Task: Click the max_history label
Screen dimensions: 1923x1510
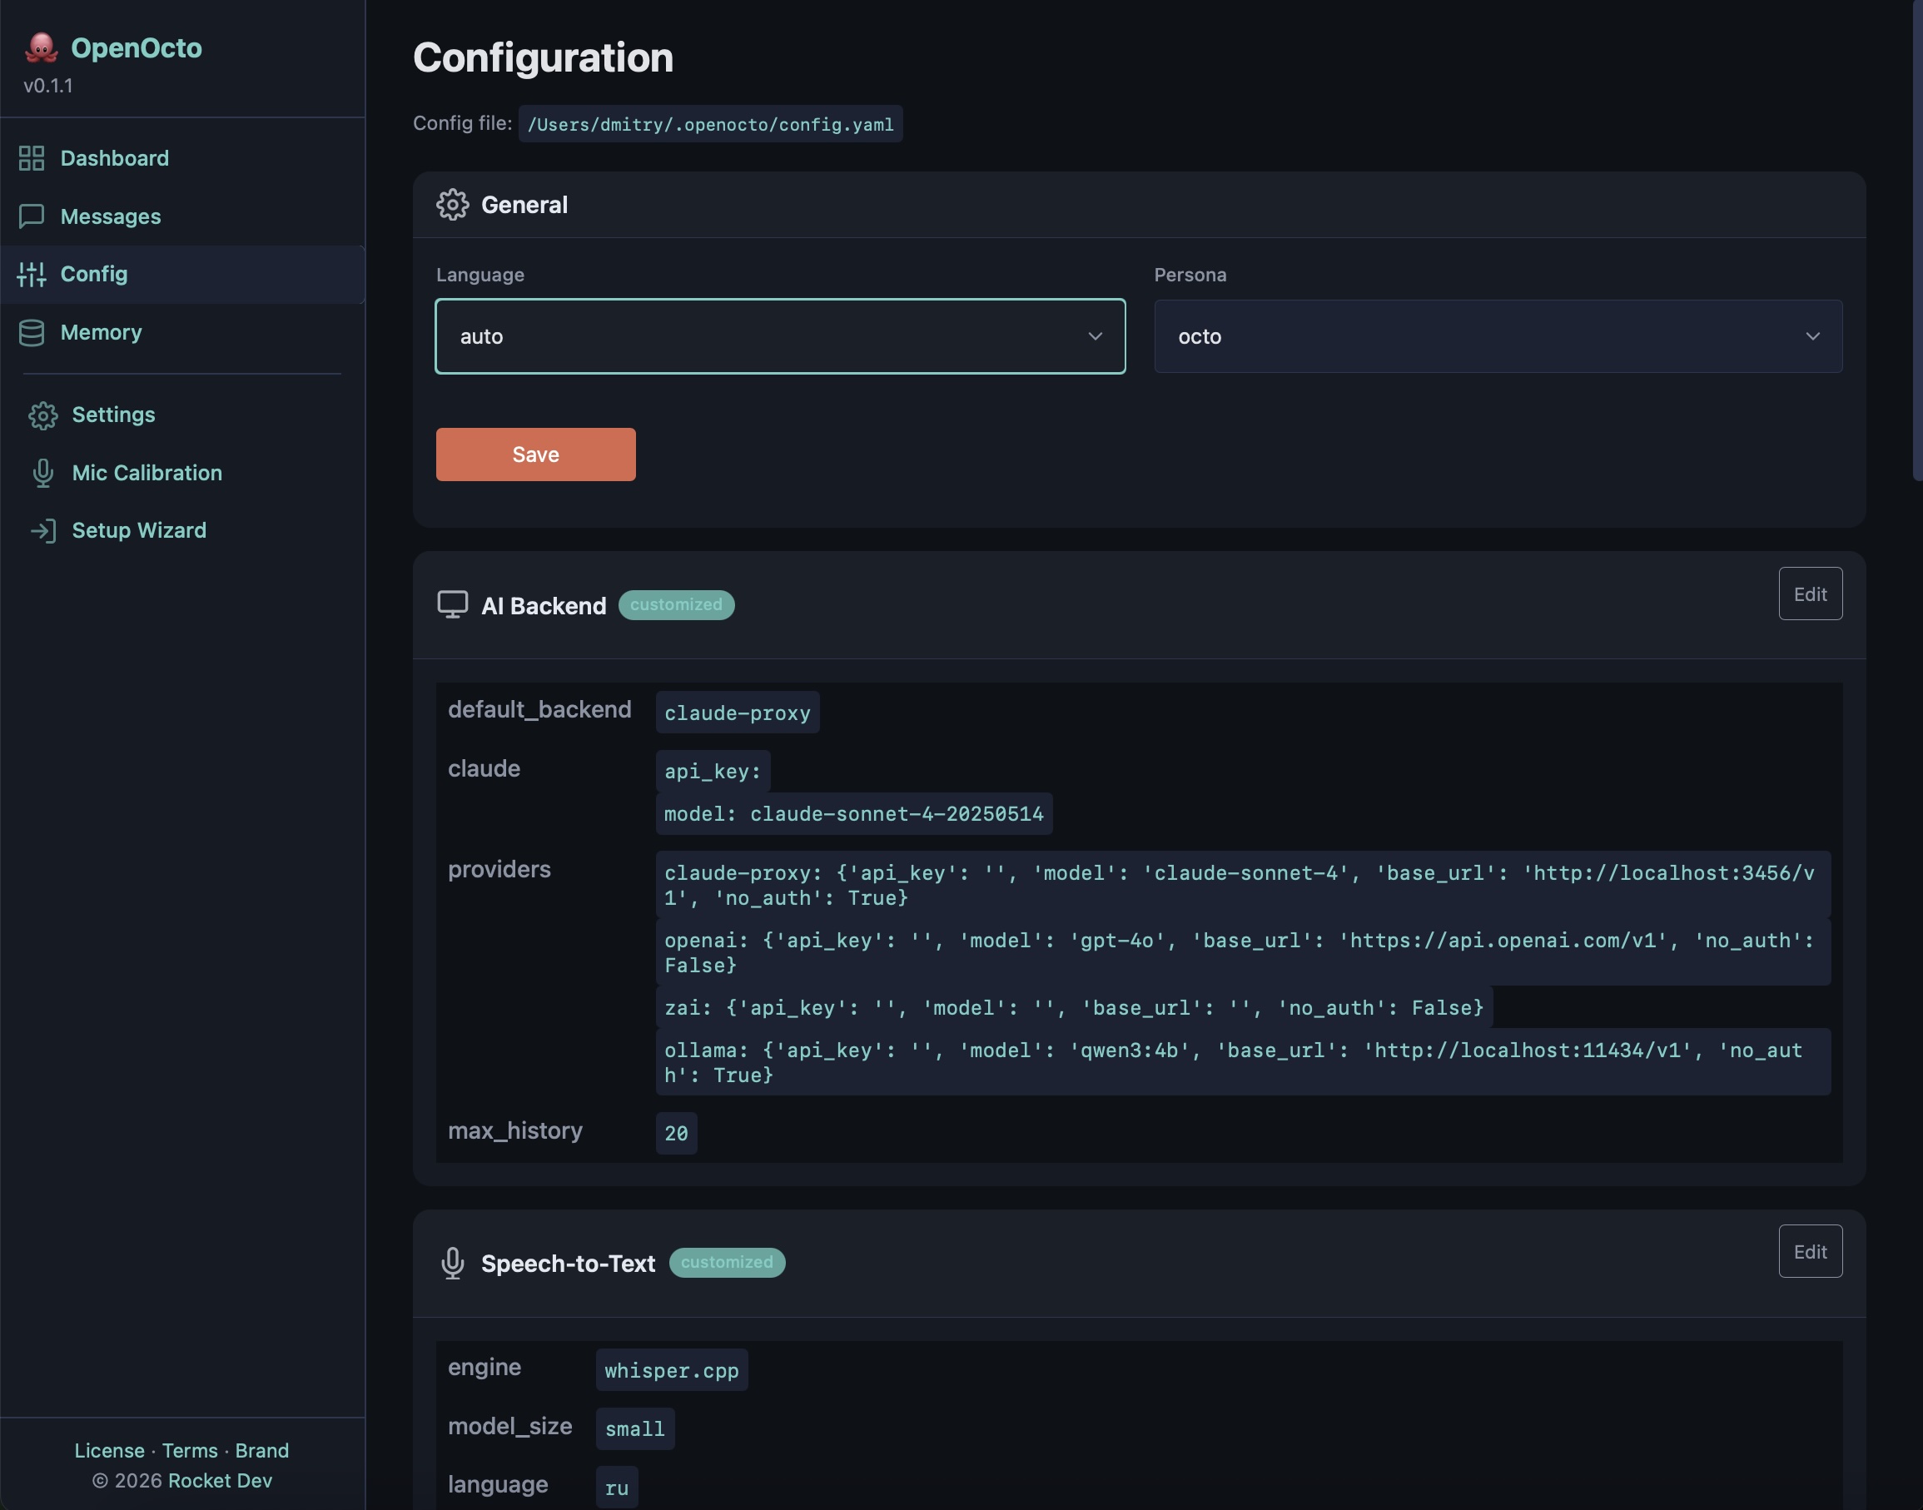Action: [515, 1130]
